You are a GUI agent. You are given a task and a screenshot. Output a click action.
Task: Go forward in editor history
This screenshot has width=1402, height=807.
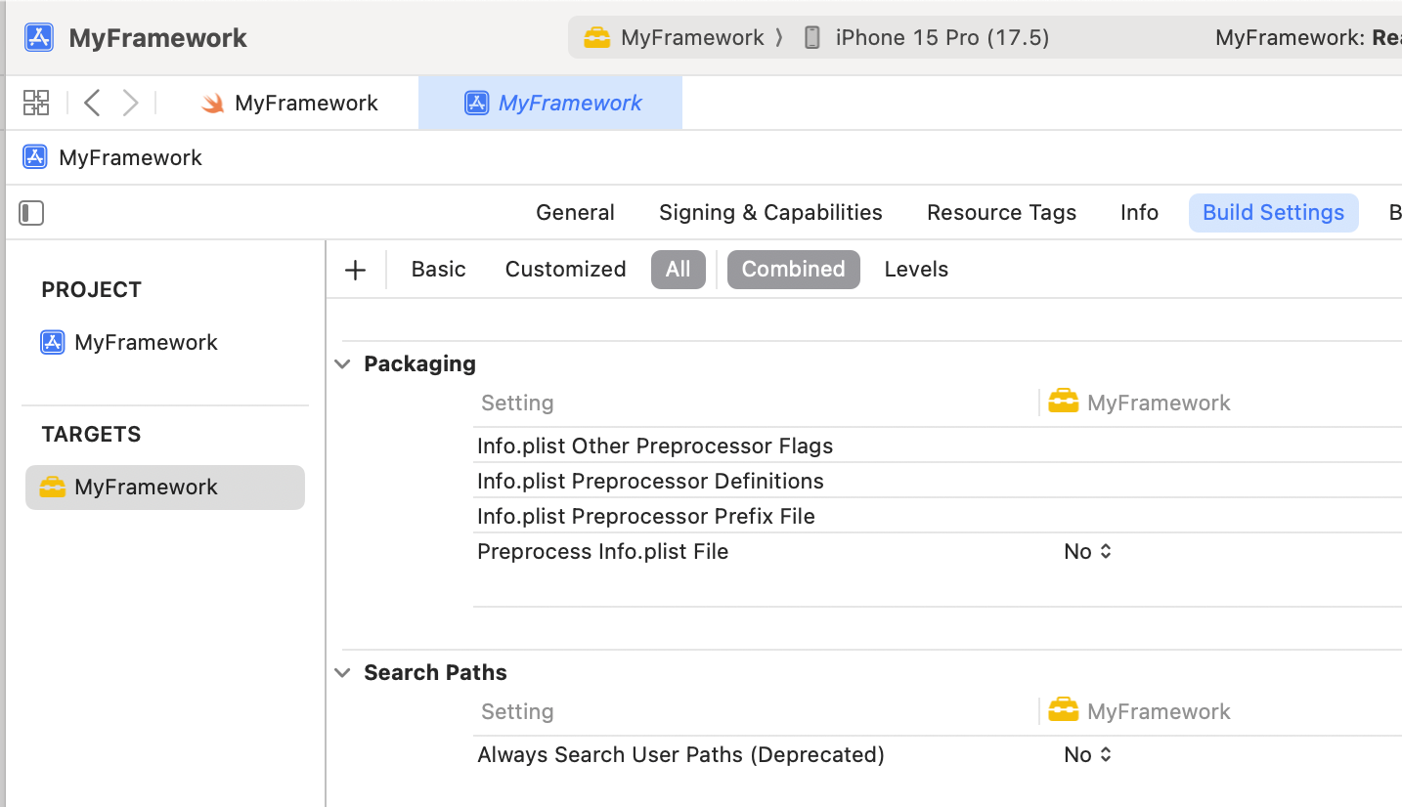130,103
